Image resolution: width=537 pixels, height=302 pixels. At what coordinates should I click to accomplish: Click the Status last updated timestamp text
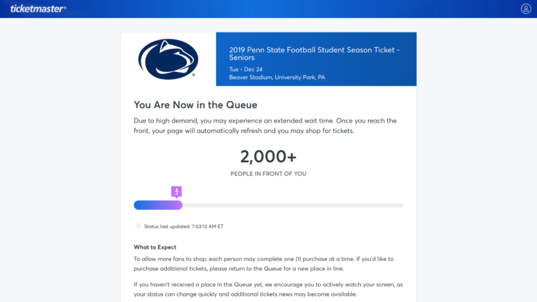click(184, 226)
